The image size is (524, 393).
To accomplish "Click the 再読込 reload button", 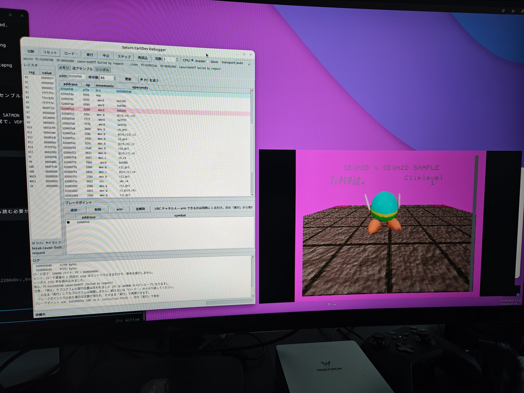I will [143, 58].
